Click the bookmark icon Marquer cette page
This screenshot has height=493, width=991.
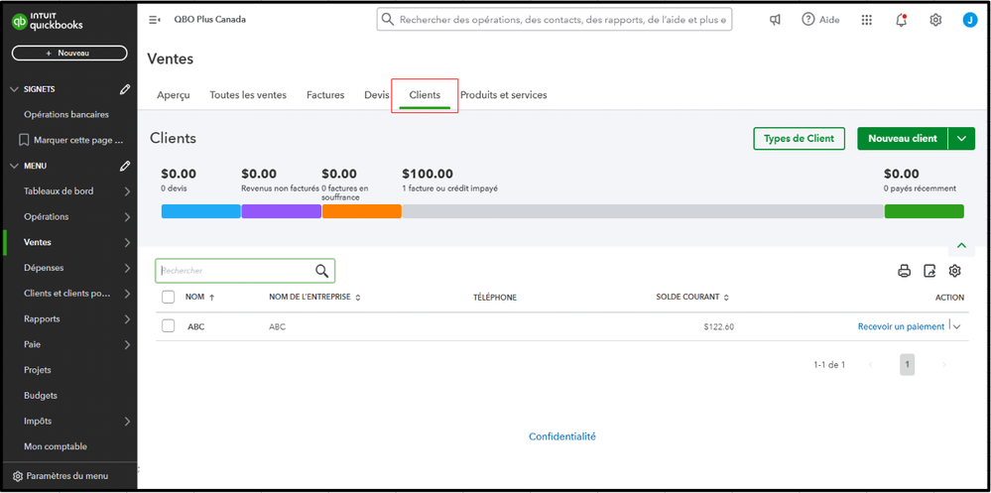[x=24, y=140]
